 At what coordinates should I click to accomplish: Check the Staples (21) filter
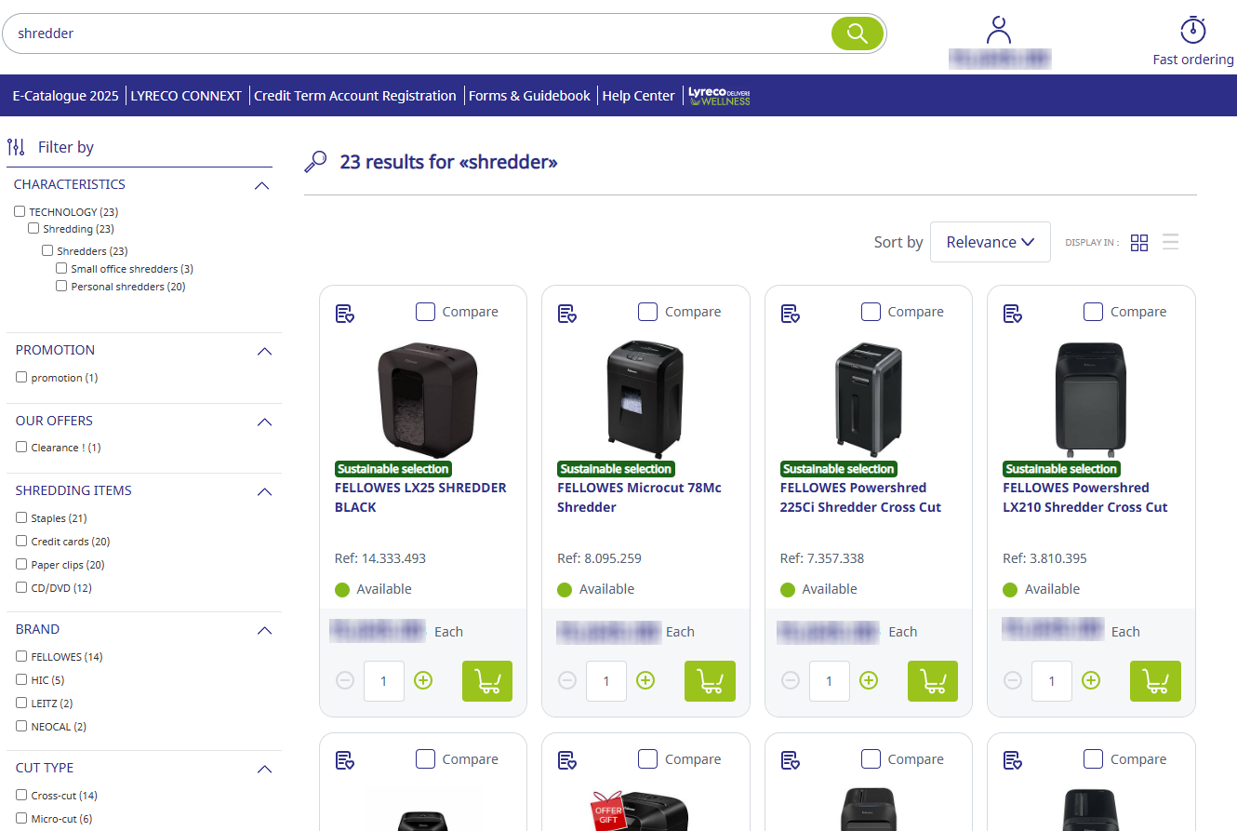21,518
